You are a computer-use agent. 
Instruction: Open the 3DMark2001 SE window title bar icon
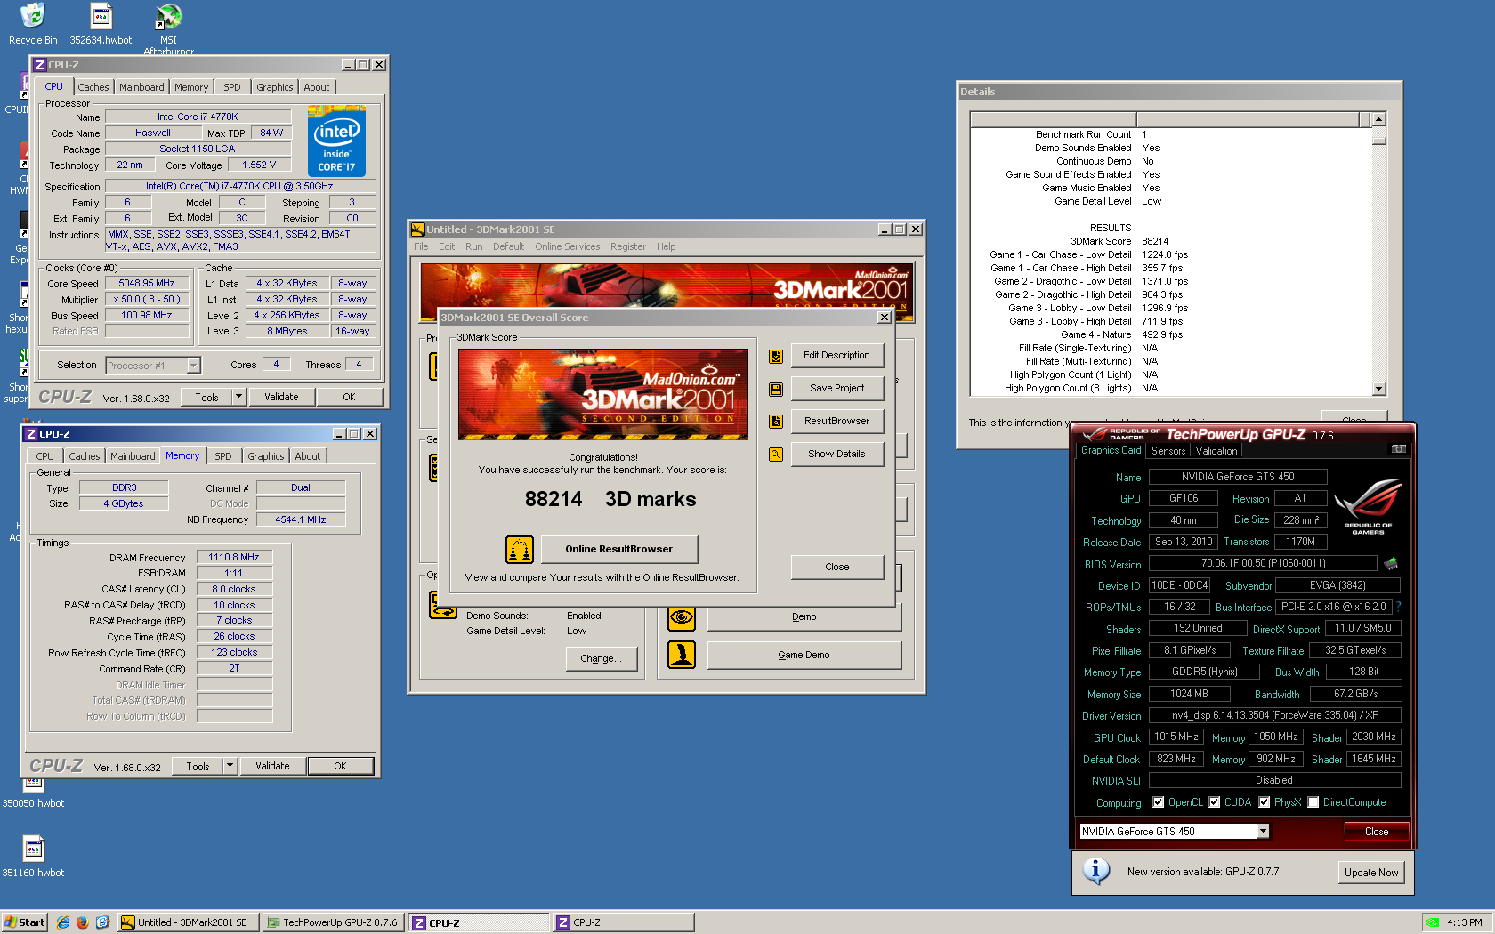[x=417, y=229]
